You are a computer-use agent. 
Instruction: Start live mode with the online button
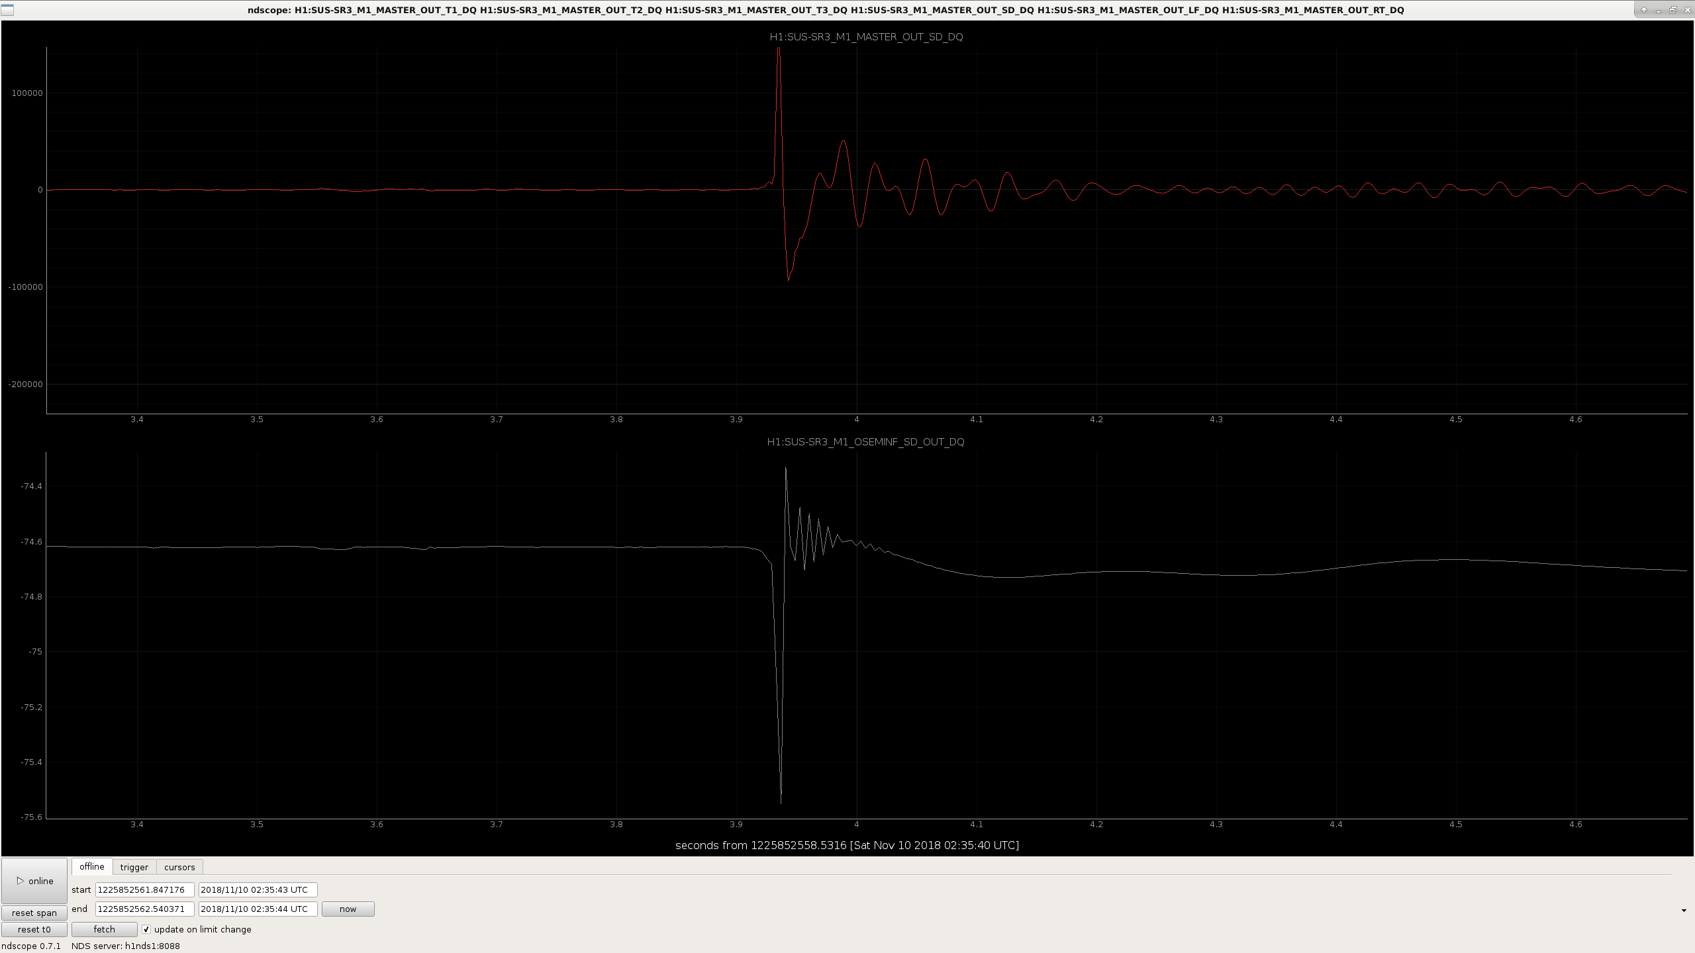click(34, 881)
